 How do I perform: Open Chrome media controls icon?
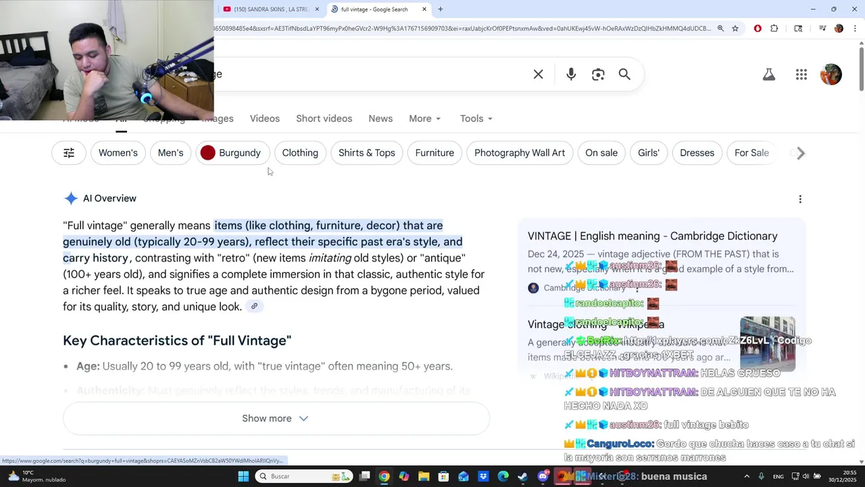(x=822, y=28)
